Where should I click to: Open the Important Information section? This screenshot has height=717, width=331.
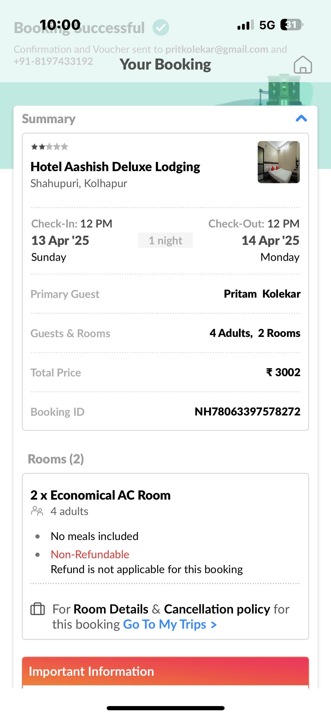point(165,671)
